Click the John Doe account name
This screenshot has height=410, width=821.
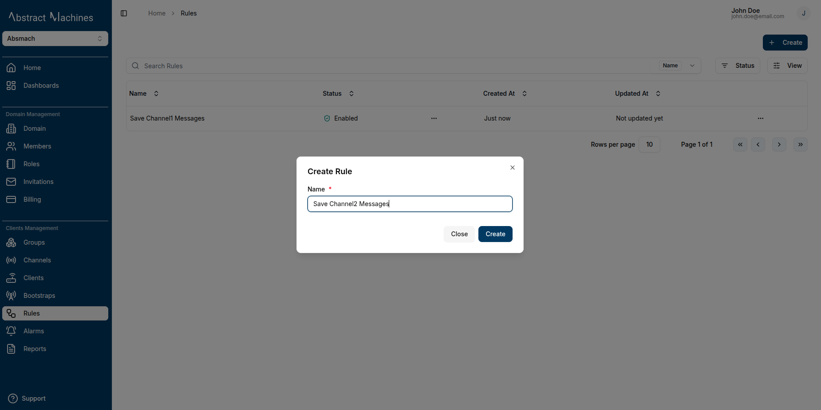746,10
